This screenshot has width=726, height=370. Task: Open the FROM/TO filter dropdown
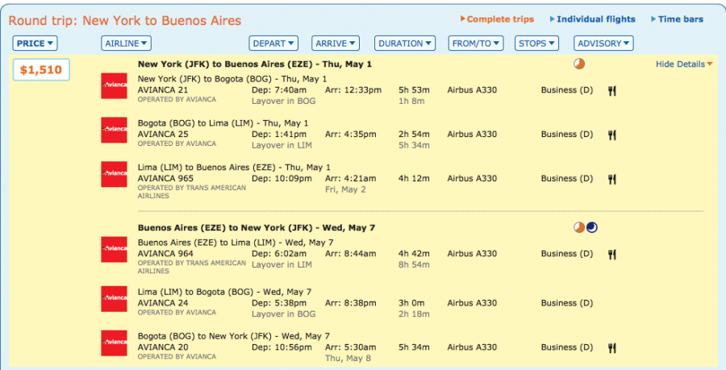[476, 44]
